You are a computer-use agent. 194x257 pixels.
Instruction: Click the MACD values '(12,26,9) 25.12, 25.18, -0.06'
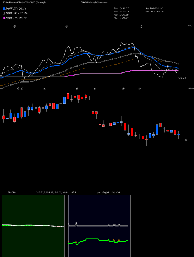click(52, 192)
